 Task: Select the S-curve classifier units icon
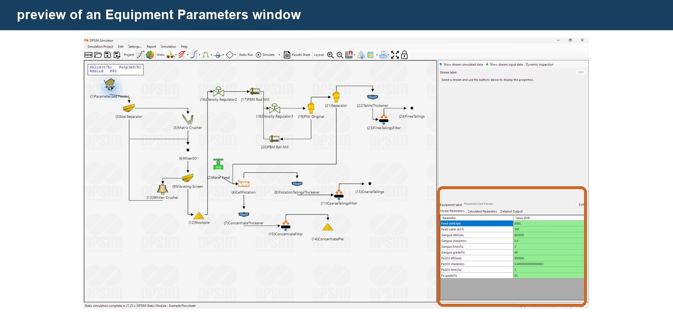click(x=194, y=55)
